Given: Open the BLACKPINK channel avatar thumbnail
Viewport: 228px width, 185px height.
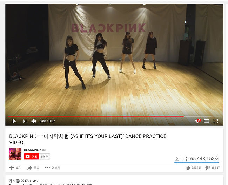Looking at the screenshot, I should (15, 154).
